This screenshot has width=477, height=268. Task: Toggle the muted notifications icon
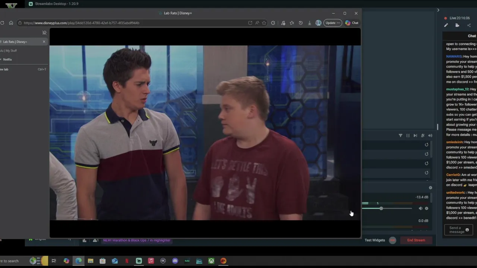pos(423,135)
